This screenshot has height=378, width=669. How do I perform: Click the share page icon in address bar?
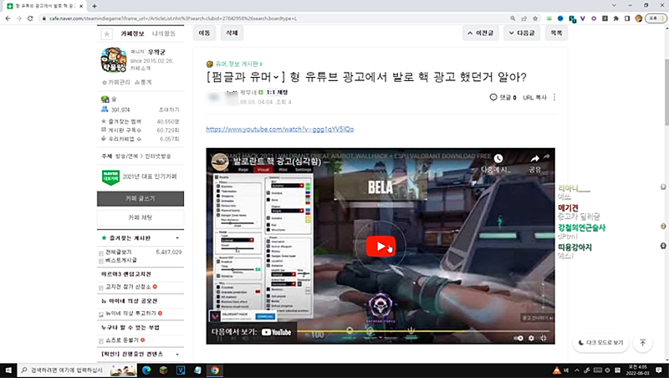(x=524, y=18)
